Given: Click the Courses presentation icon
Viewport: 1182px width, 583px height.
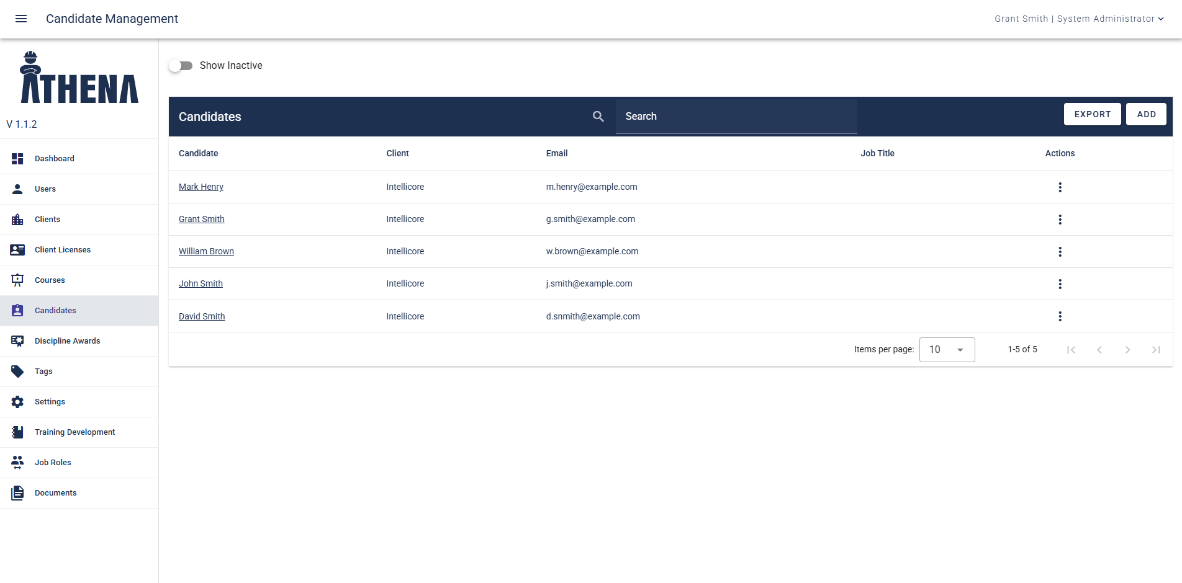Looking at the screenshot, I should (x=17, y=280).
